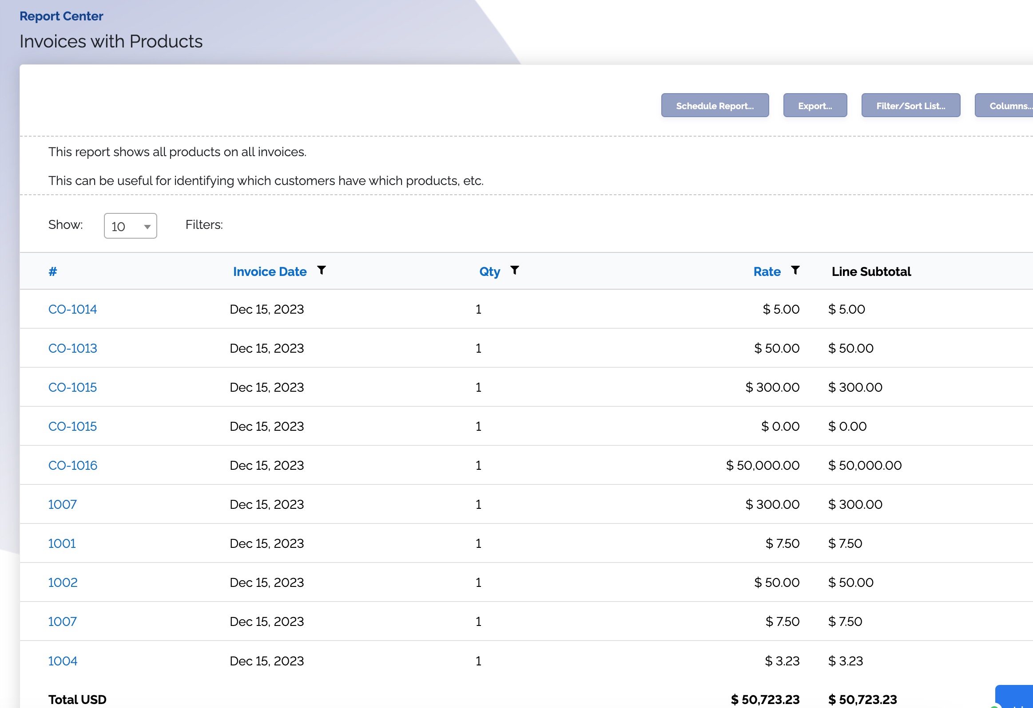The height and width of the screenshot is (708, 1033).
Task: Sort by Qty column header
Action: point(489,271)
